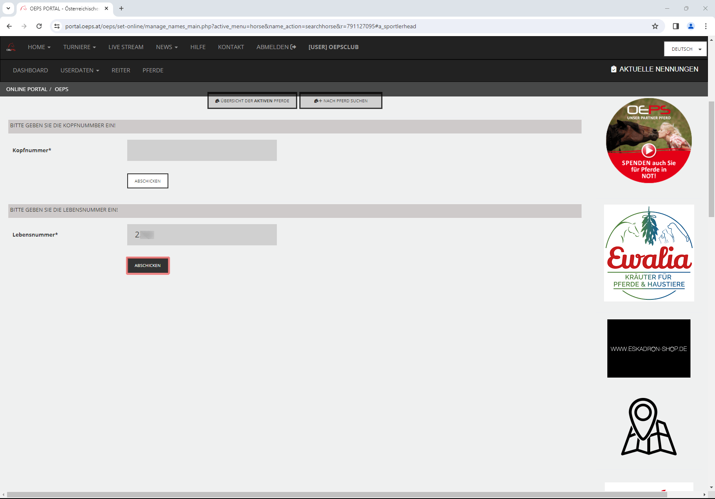Submit the Lebensnummer with ABSCHICKEN button
715x499 pixels.
148,265
